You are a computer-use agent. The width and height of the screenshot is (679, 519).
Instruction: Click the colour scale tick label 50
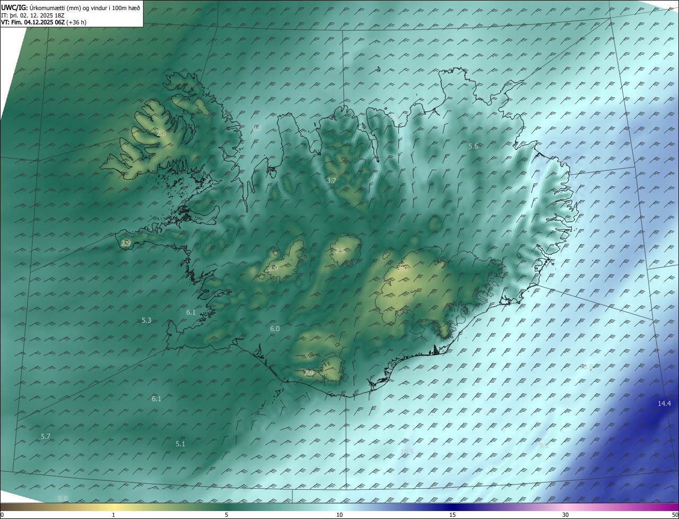pos(675,515)
